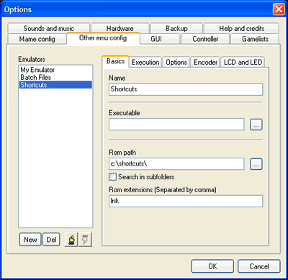Click the Name input field
Viewport: 288px width, 280px height.
(186, 89)
